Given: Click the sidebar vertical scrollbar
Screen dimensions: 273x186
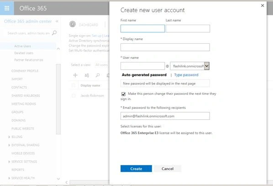Looking at the screenshot, I should pos(58,99).
